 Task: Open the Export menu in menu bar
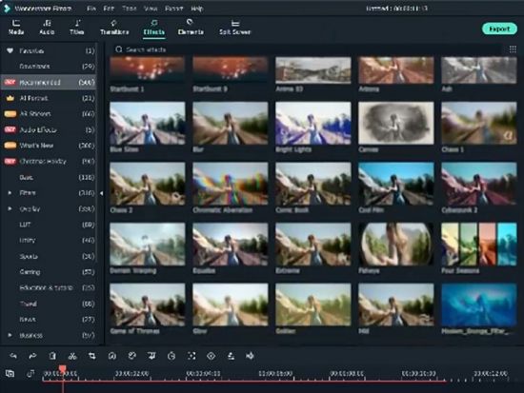coord(173,9)
